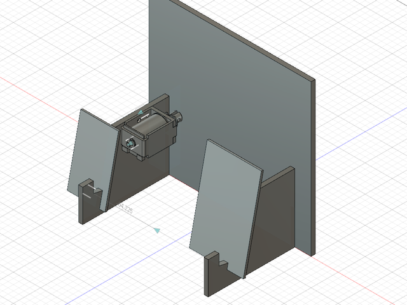Click empty grid space in upper-left corner
Viewport: 407px width, 305px height.
(x=38, y=32)
